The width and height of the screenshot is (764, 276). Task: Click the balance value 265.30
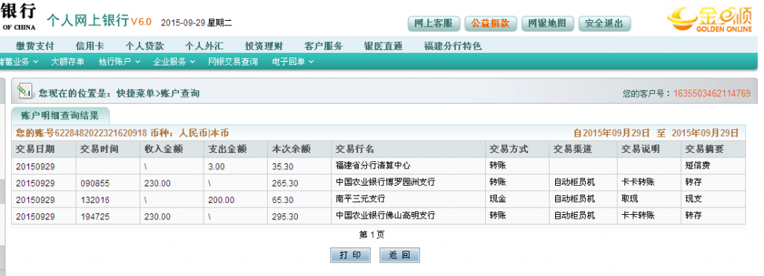coord(285,183)
